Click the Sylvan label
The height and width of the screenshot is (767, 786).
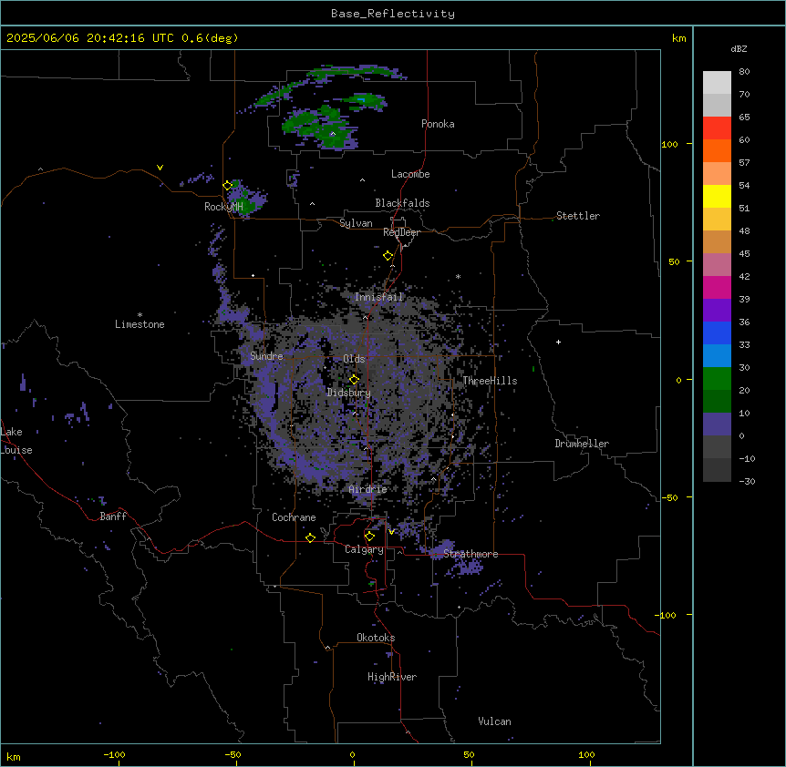coord(356,223)
